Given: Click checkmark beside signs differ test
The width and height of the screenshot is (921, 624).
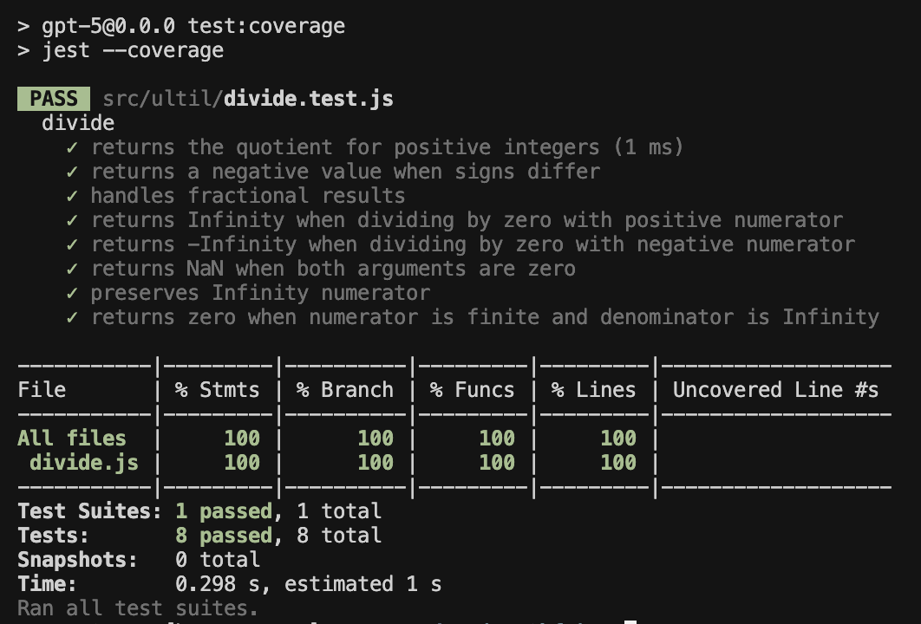Looking at the screenshot, I should pyautogui.click(x=72, y=172).
